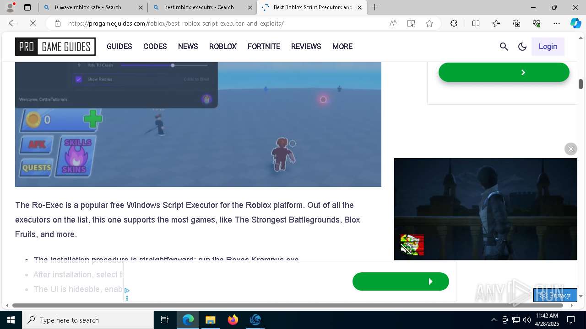This screenshot has width=586, height=329.
Task: Open site search magnifier
Action: click(x=504, y=46)
